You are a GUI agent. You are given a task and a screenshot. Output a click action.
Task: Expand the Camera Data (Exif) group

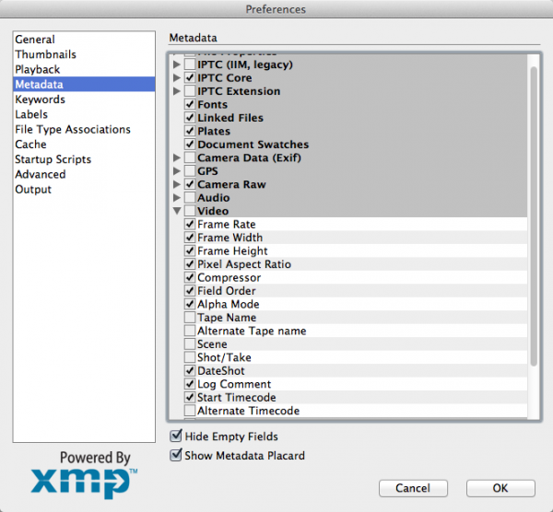177,158
